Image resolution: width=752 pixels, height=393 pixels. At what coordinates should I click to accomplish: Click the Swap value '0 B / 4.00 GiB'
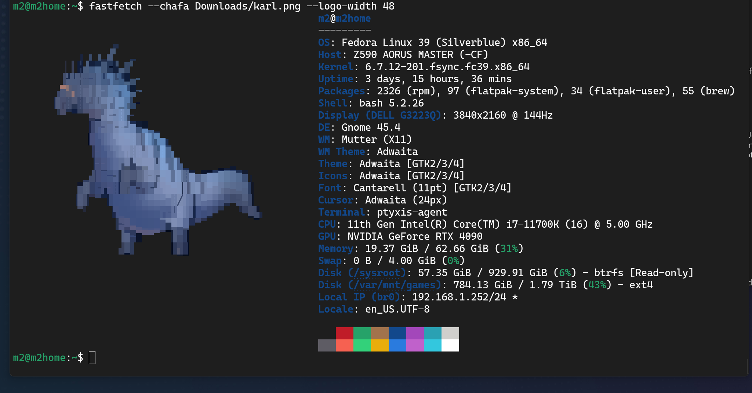pos(395,261)
